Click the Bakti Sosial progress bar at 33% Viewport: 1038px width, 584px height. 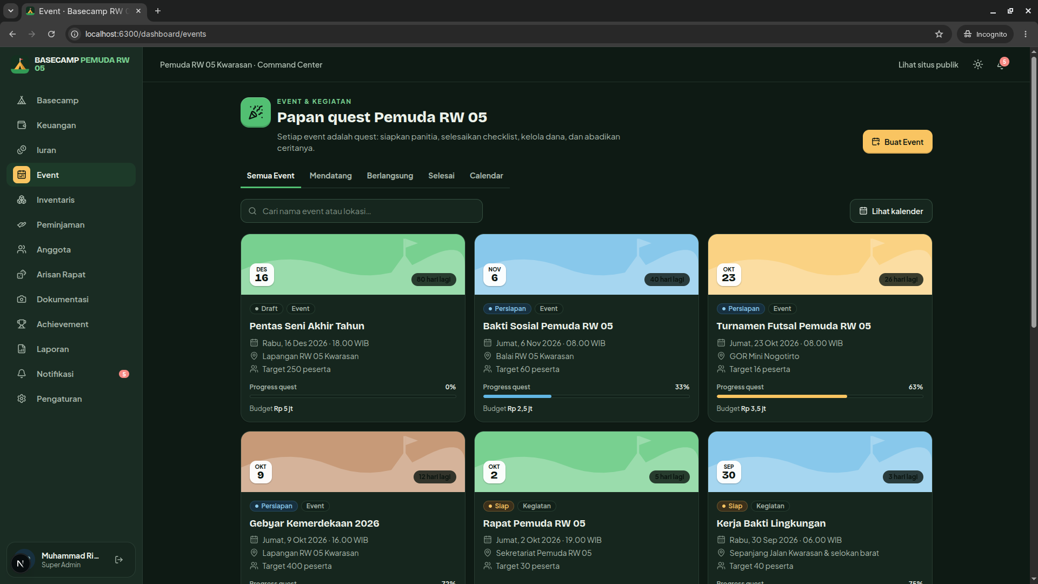(x=586, y=396)
